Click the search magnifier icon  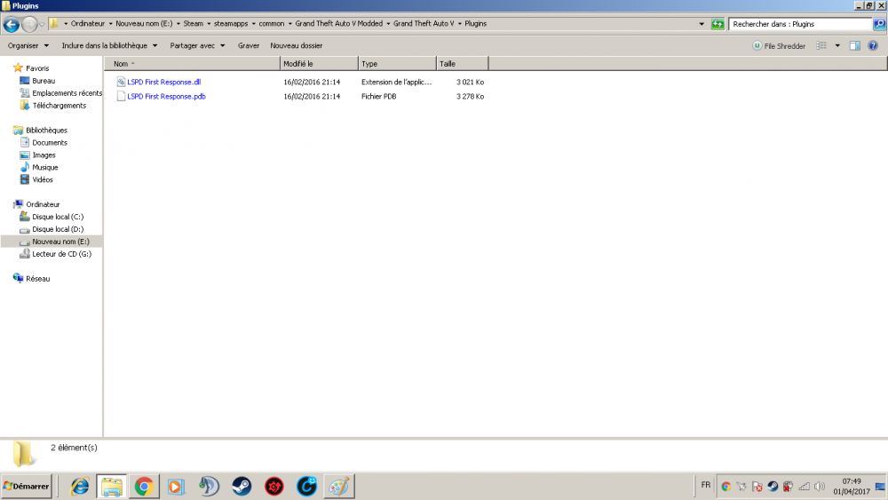(879, 24)
